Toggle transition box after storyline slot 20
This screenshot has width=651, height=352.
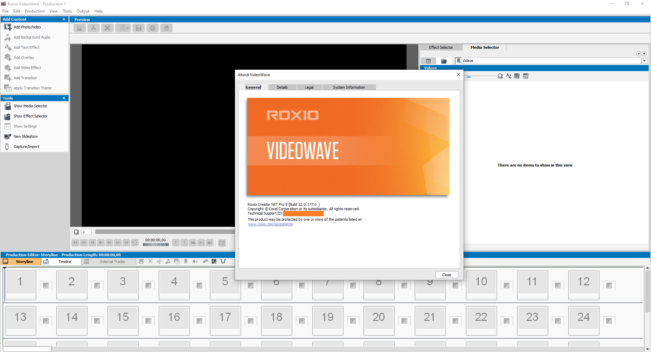tap(404, 321)
